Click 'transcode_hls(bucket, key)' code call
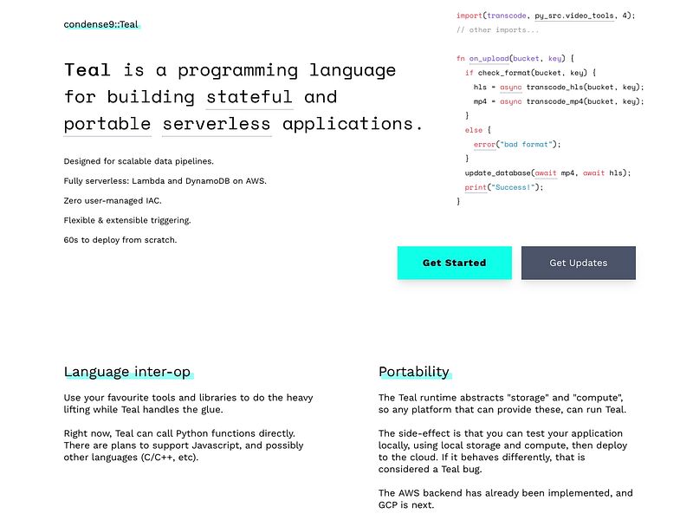Screen dimensions: 693x520 tap(583, 88)
